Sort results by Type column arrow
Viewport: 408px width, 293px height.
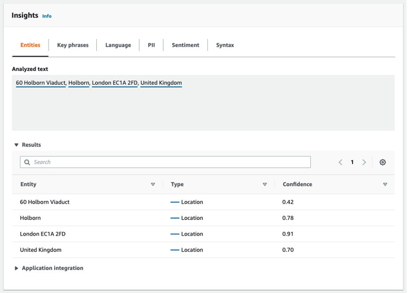coord(264,184)
